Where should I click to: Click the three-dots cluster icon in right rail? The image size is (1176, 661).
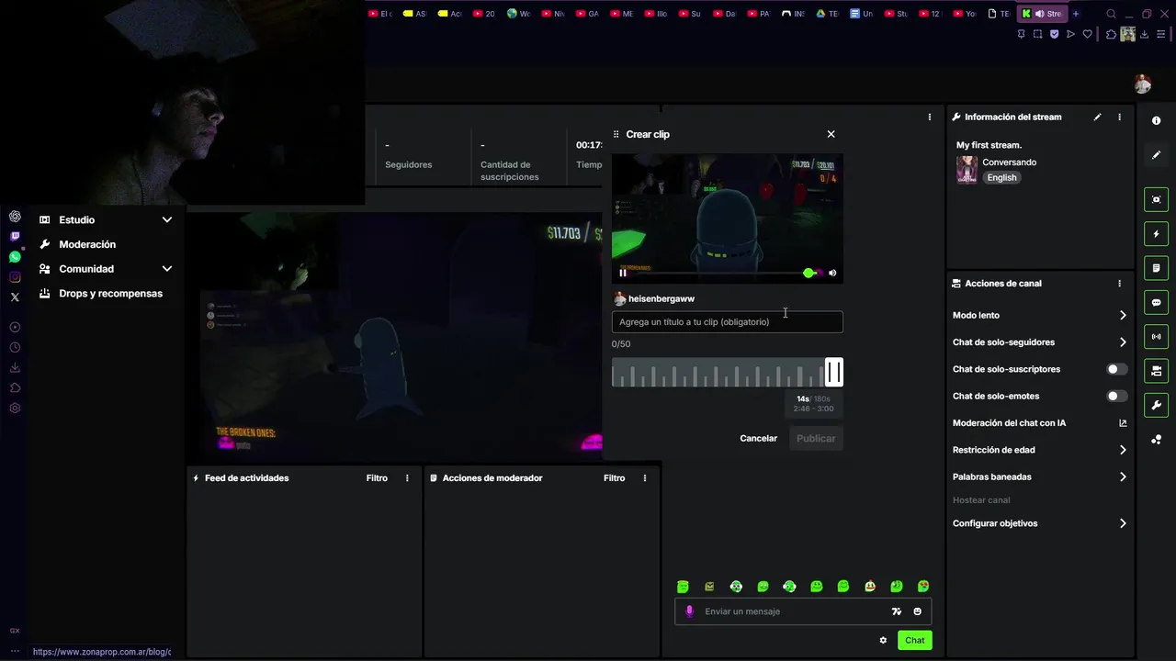click(x=1157, y=440)
